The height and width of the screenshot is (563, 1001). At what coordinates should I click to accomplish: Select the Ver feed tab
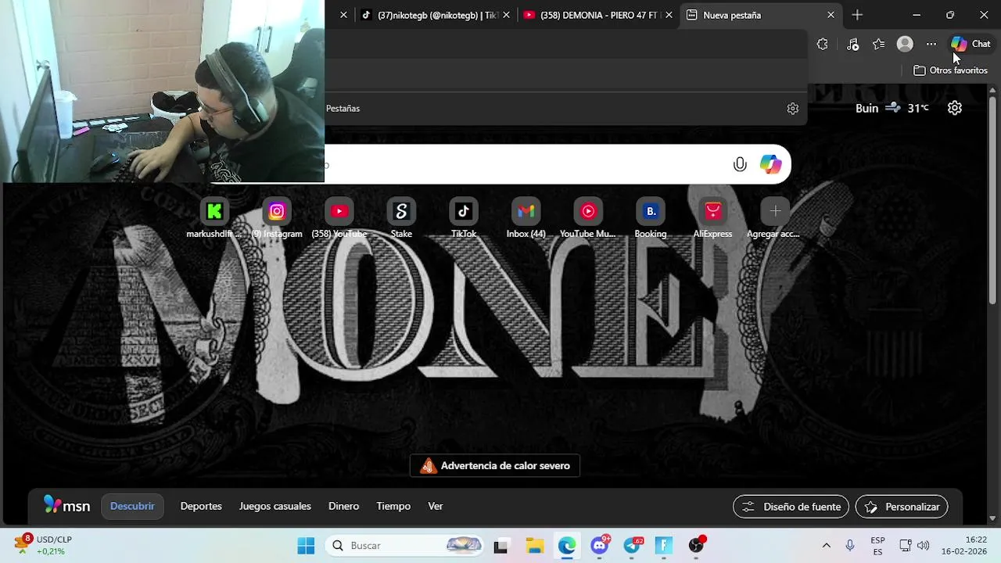pos(436,506)
